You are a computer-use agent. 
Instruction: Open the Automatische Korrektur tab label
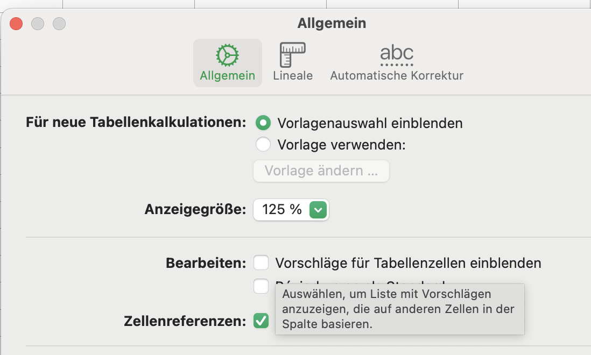coord(397,76)
